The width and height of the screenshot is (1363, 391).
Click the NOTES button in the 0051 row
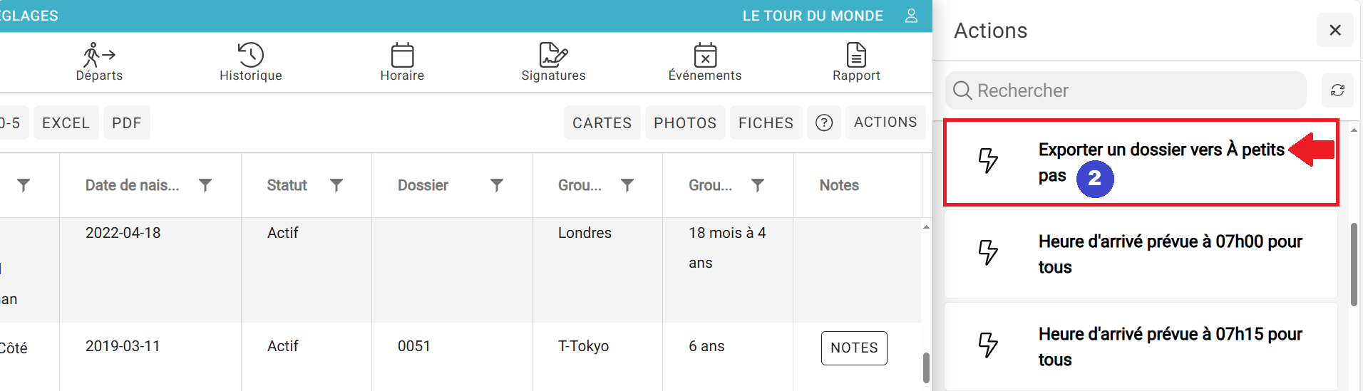[x=854, y=348]
